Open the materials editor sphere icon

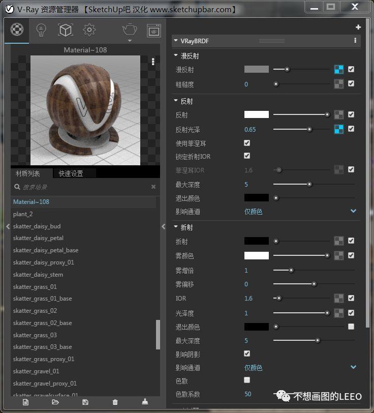pos(17,29)
